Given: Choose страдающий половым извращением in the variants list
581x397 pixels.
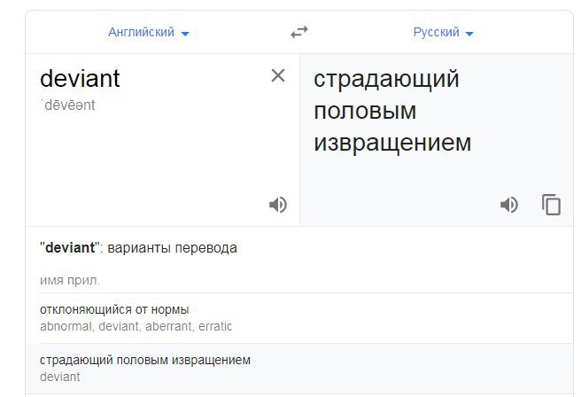Looking at the screenshot, I should point(145,360).
